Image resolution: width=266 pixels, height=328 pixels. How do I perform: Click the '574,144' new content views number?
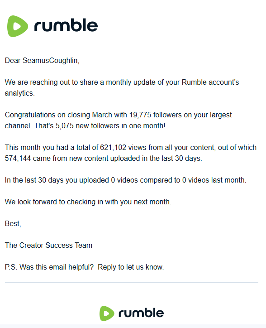coord(18,159)
